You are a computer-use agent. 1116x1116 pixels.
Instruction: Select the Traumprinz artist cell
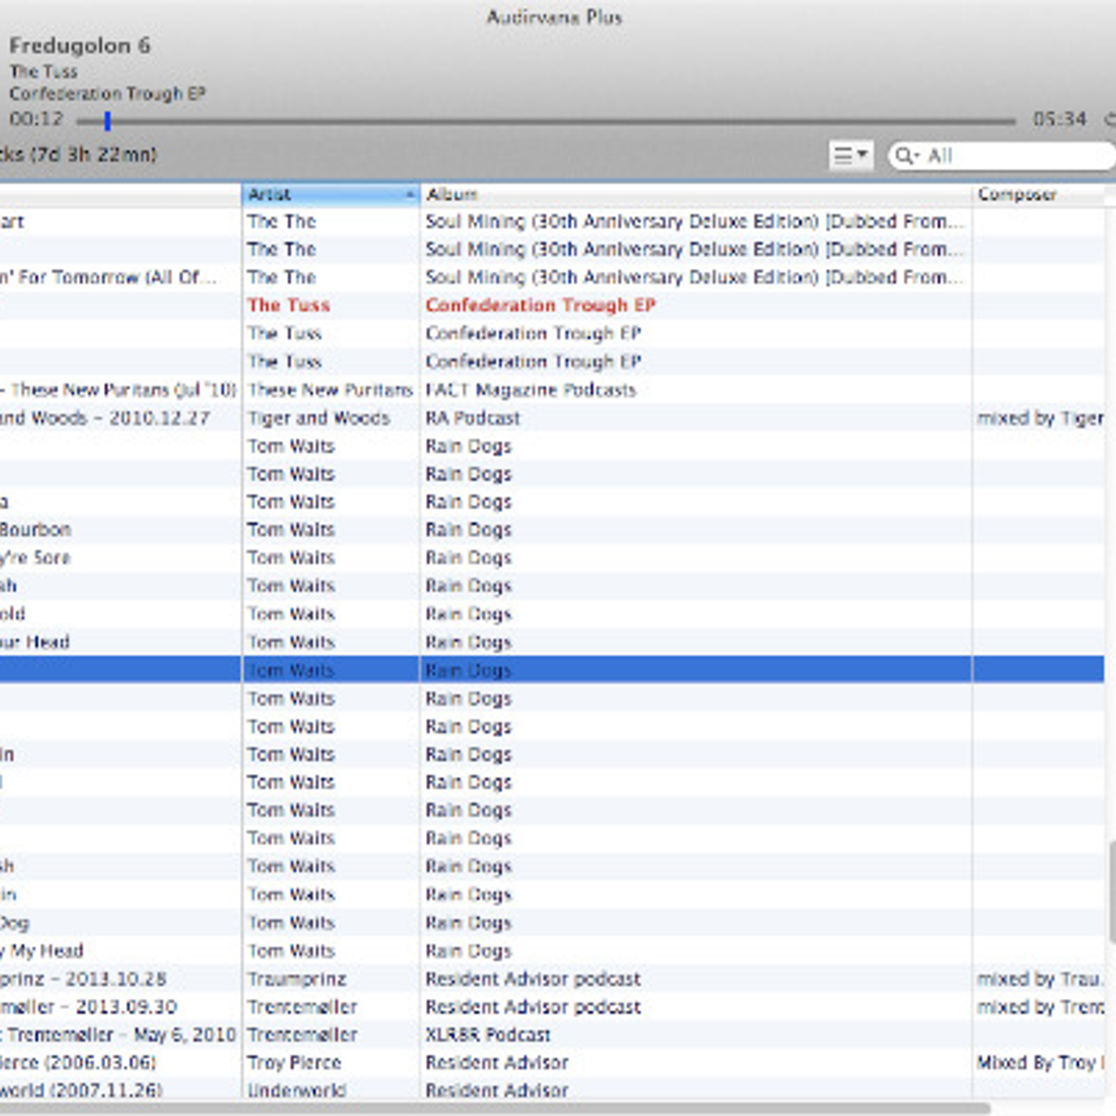click(x=297, y=978)
